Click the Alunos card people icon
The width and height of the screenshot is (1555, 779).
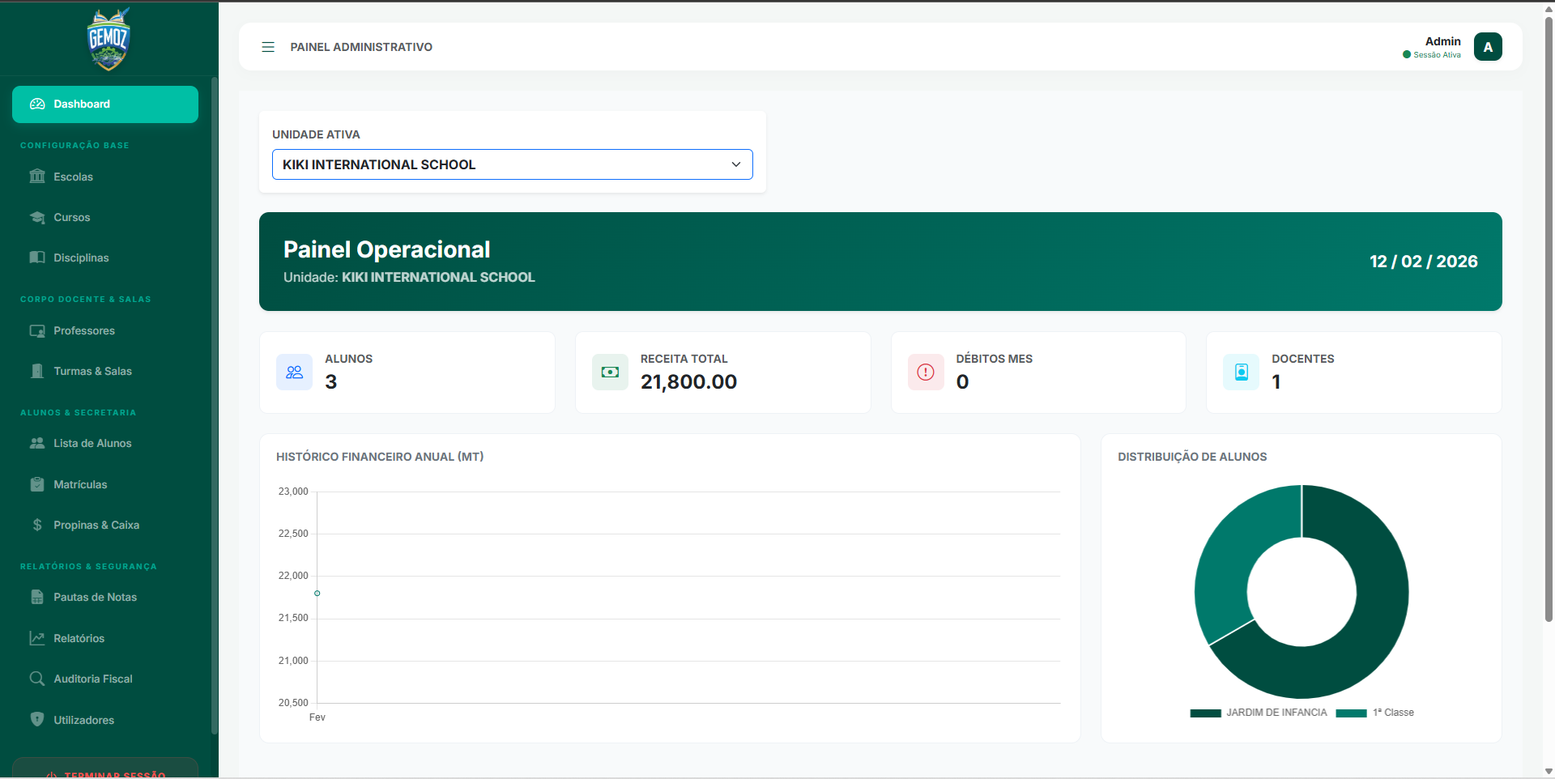[294, 372]
